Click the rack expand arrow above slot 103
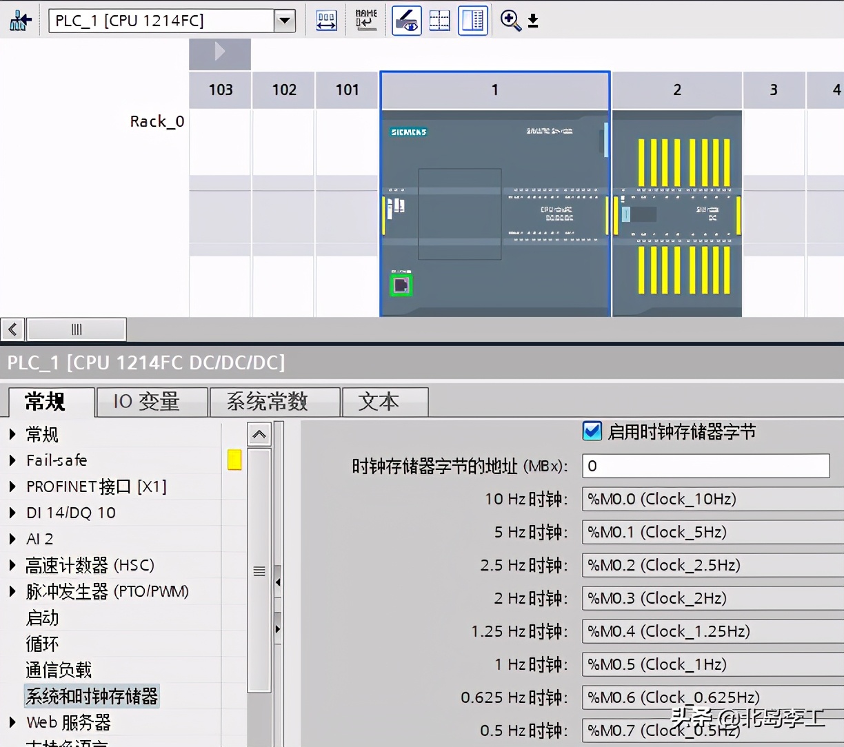844x747 pixels. pos(220,52)
